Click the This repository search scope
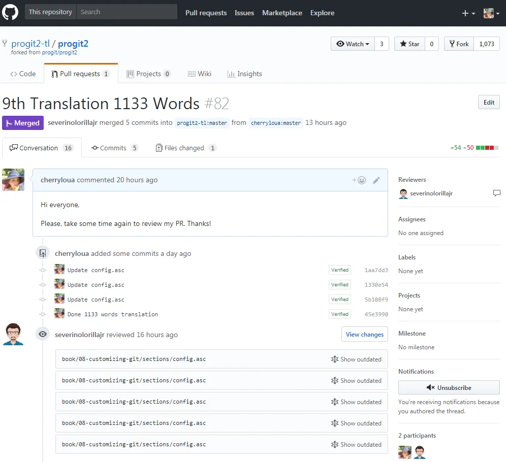Screen dimensions: 506x462 tap(50, 12)
